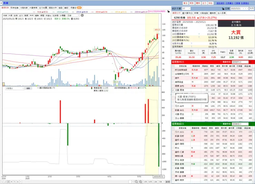Toggle the lock icon above the chart's right edge

click(x=168, y=12)
